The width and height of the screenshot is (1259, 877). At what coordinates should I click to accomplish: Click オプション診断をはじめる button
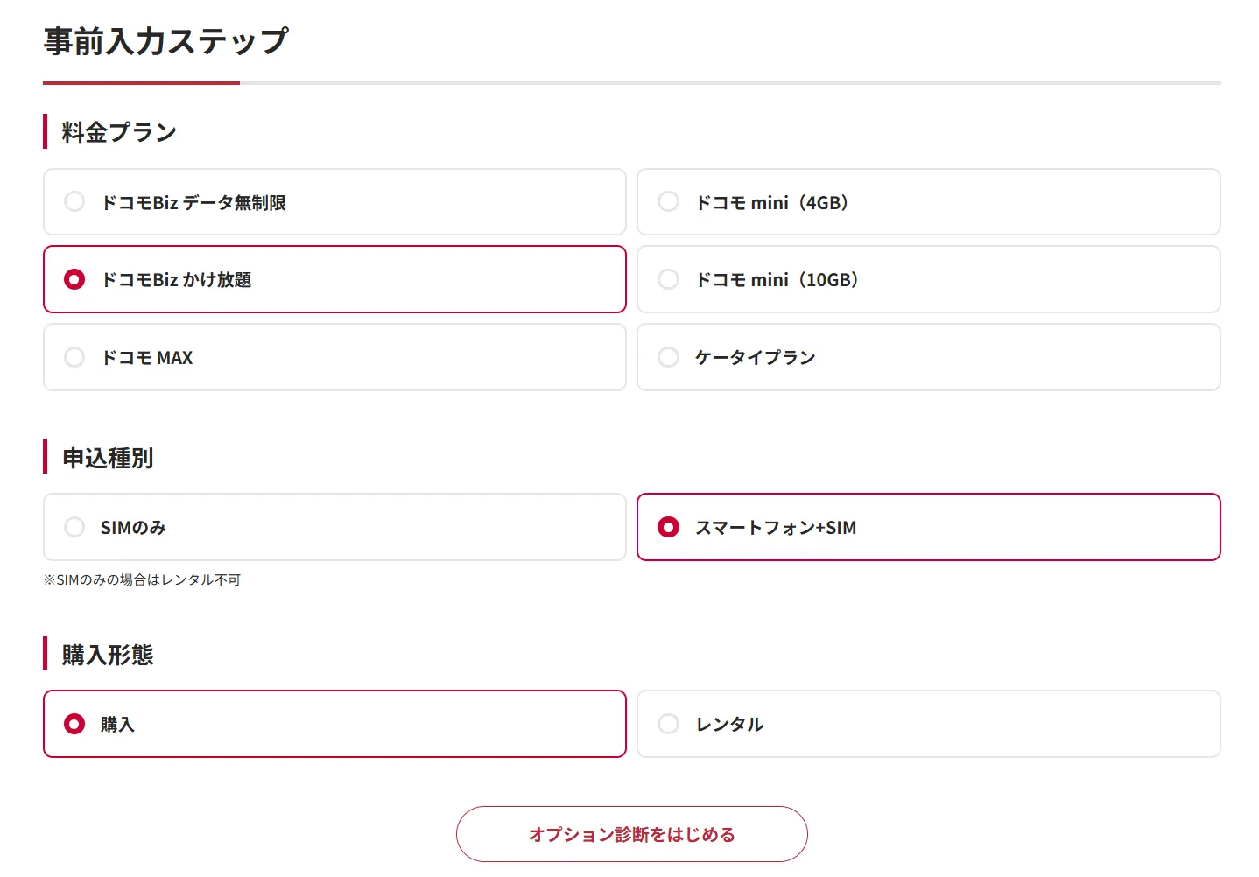click(x=631, y=834)
